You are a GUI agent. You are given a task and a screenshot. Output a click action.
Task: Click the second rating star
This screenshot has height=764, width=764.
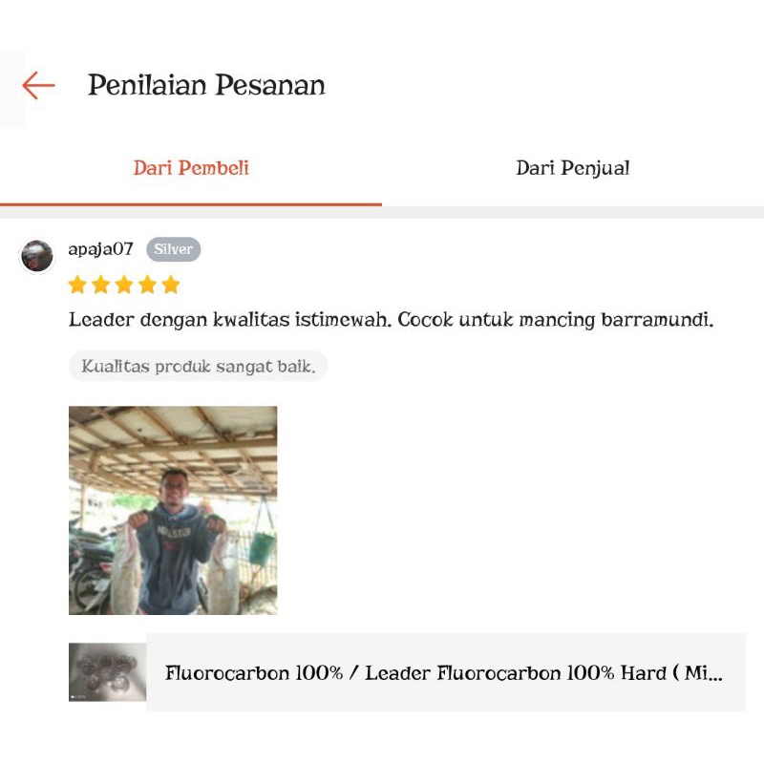pyautogui.click(x=101, y=285)
